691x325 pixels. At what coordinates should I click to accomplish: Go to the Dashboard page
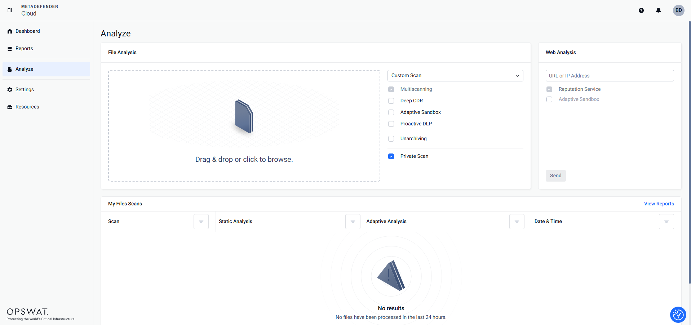46,31
